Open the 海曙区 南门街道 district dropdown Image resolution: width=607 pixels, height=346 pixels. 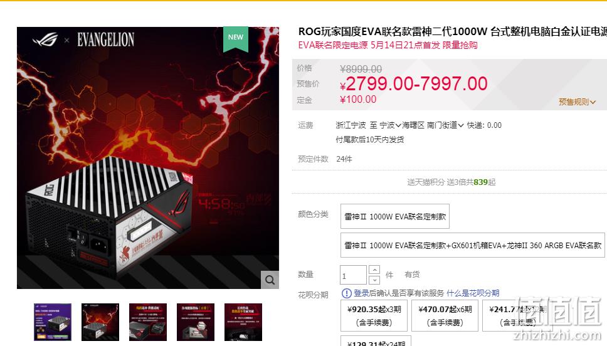433,125
